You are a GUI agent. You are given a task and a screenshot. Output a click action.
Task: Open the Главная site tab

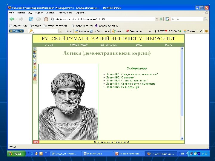tap(48, 45)
